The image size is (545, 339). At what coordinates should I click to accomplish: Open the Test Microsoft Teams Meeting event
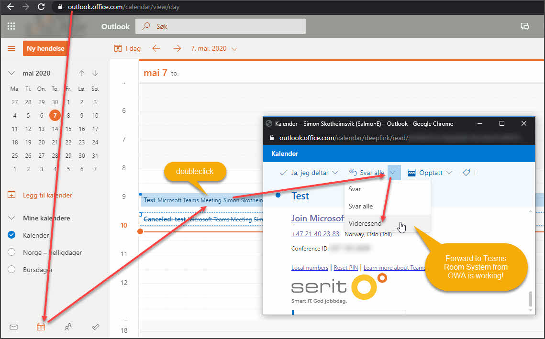coord(201,200)
